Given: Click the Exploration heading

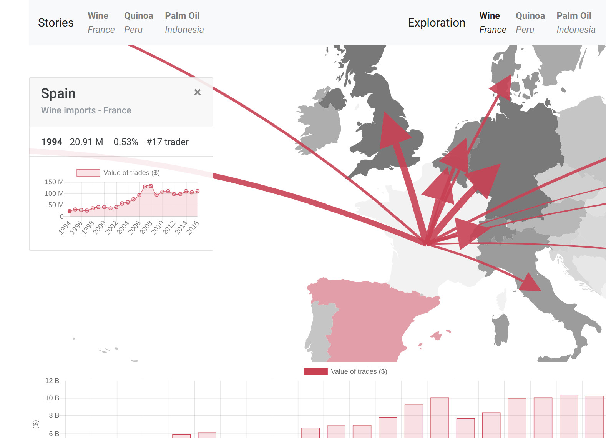Looking at the screenshot, I should [437, 23].
